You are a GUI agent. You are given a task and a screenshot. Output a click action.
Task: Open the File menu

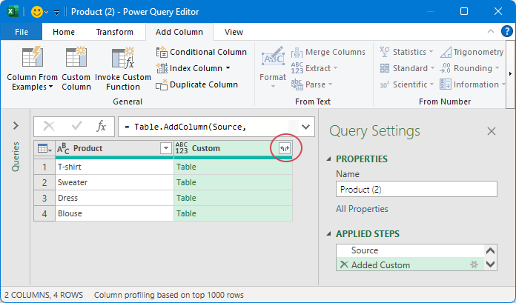click(x=21, y=32)
